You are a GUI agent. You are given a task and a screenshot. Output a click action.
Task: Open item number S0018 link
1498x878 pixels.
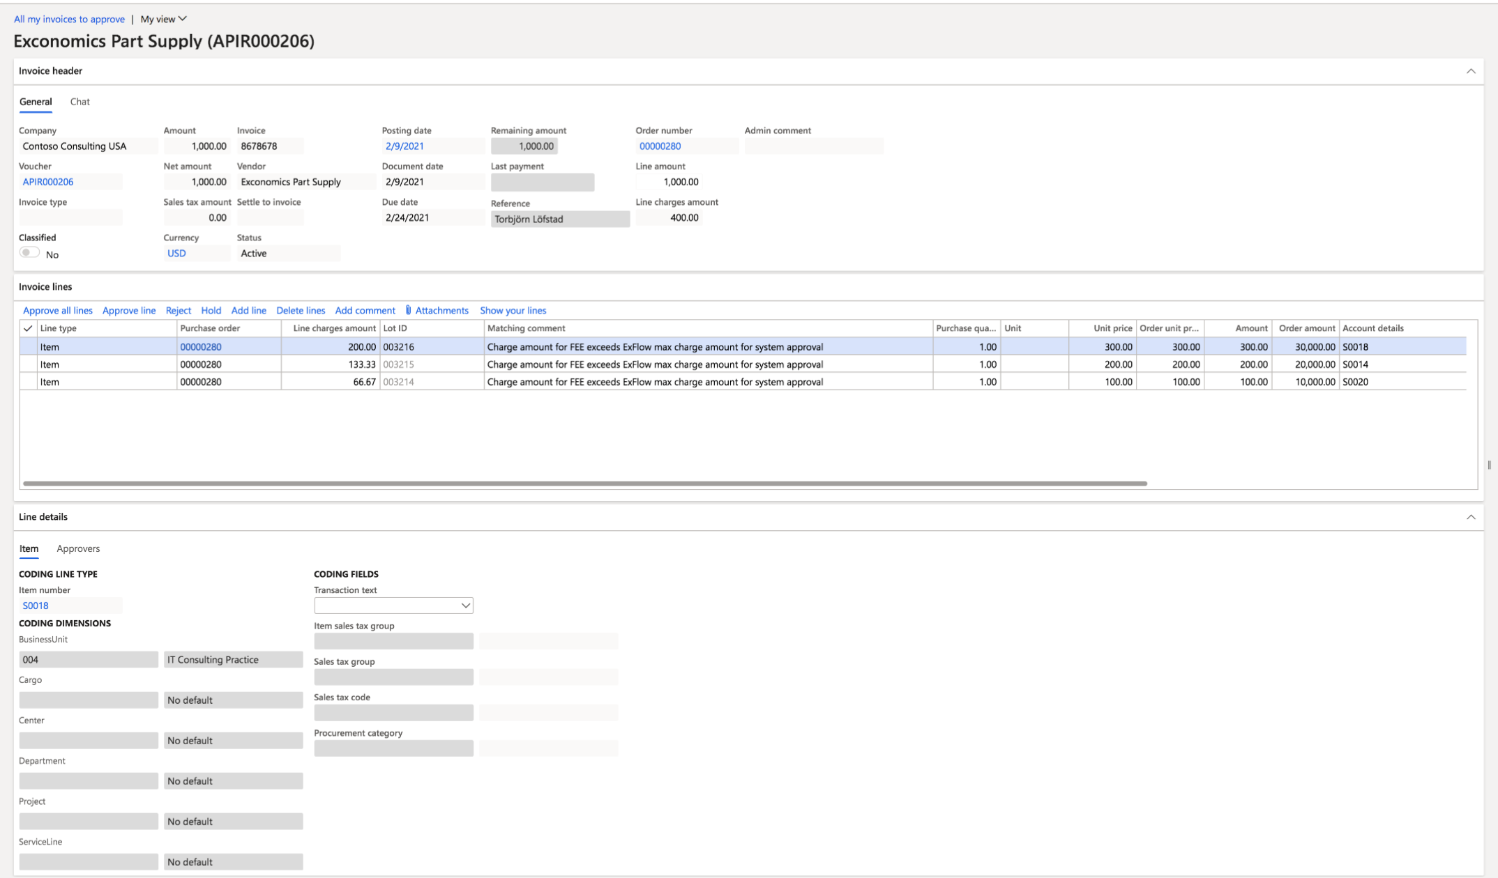click(x=36, y=606)
